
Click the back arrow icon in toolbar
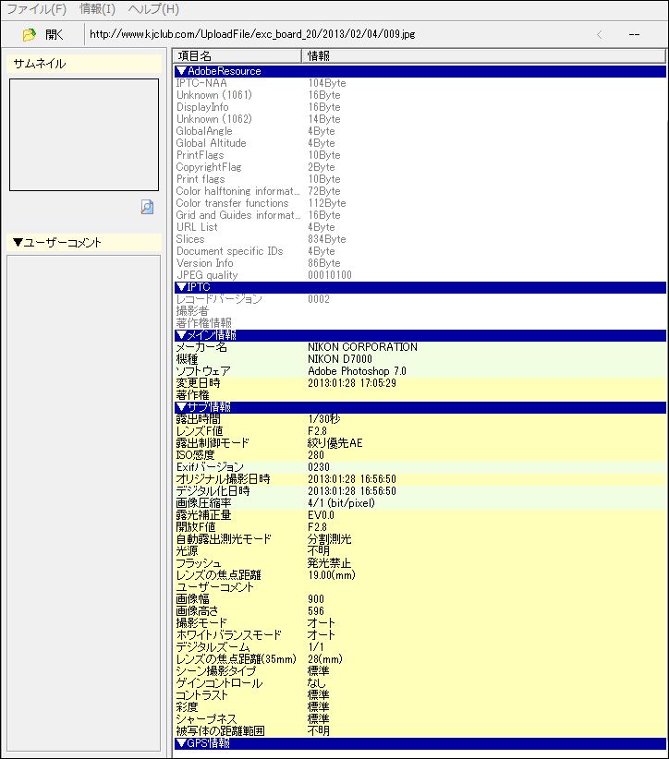600,34
